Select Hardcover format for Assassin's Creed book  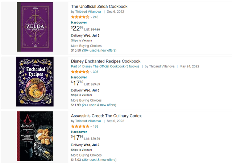[79, 132]
